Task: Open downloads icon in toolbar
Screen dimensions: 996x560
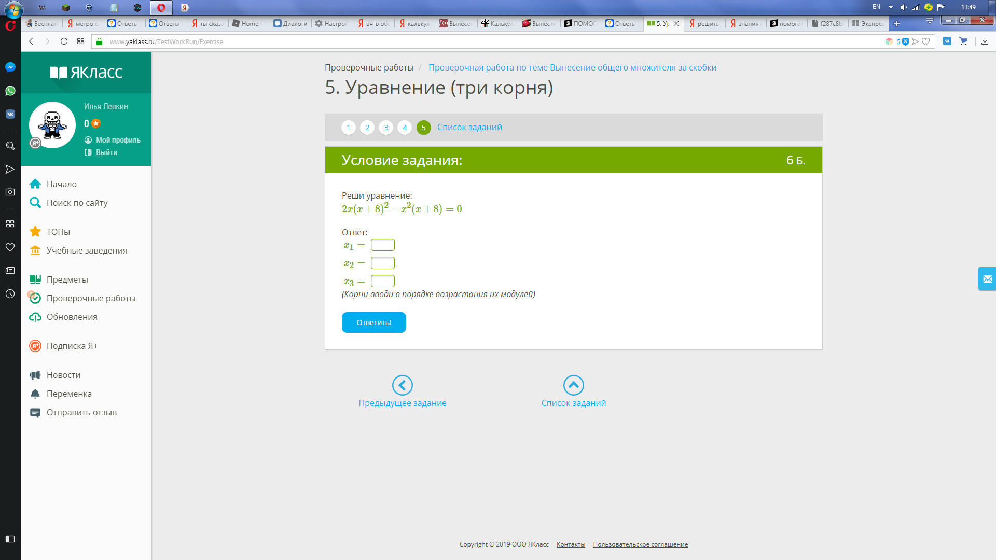Action: pos(985,41)
